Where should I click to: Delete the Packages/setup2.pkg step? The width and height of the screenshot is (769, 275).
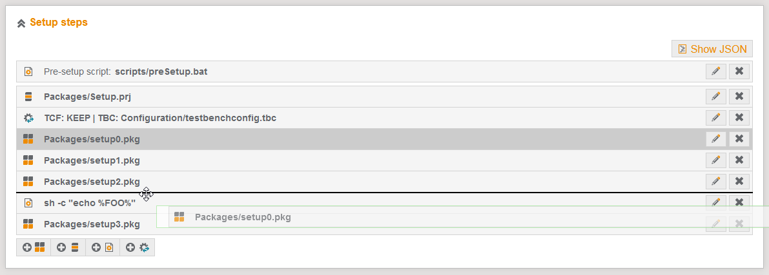(x=739, y=182)
